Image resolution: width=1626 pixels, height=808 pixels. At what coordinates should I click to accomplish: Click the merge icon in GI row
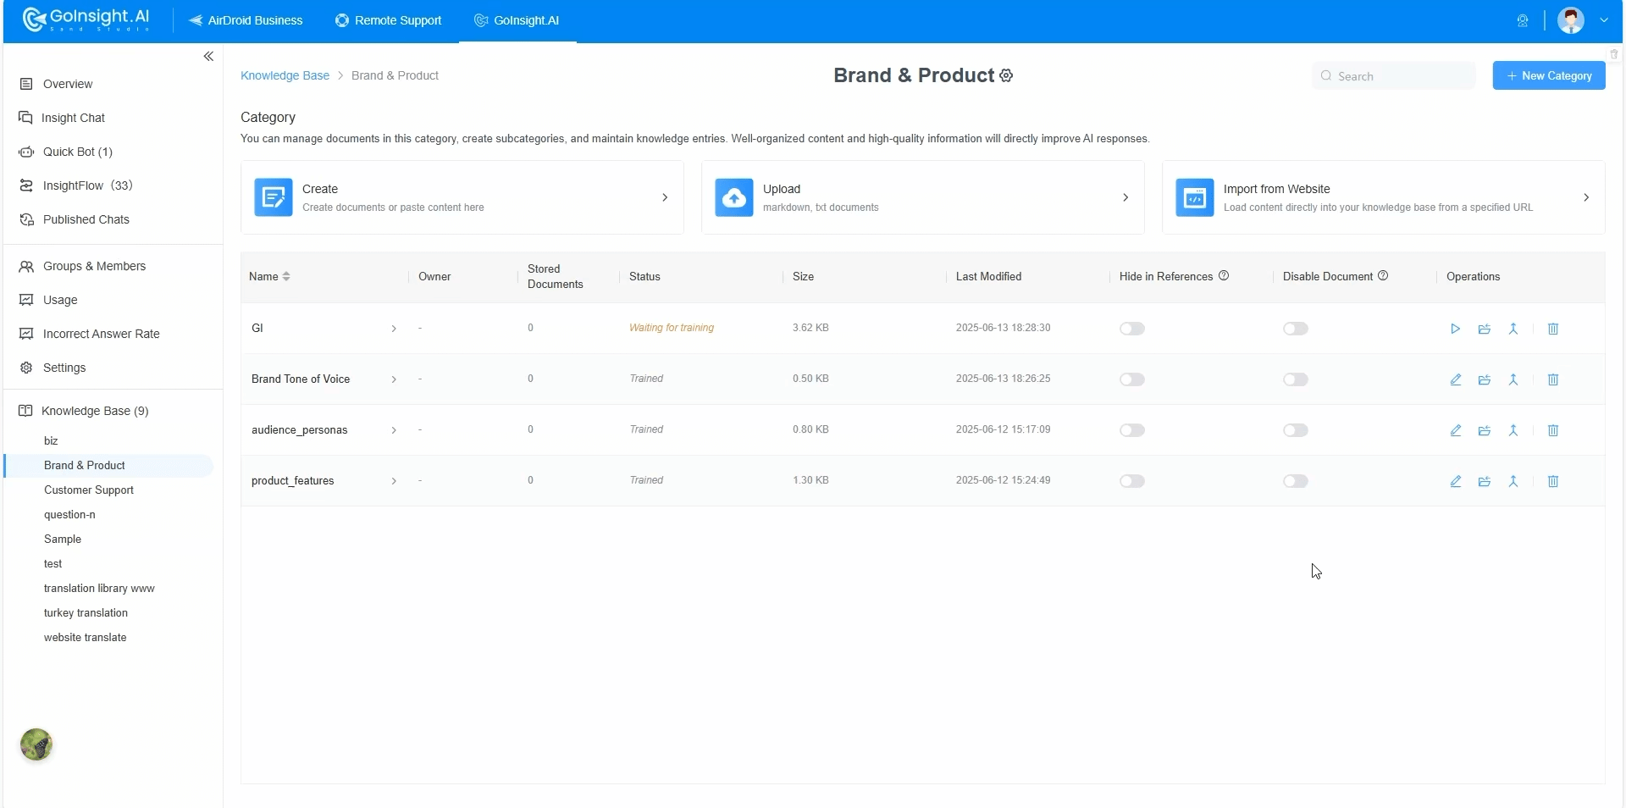[x=1513, y=329]
